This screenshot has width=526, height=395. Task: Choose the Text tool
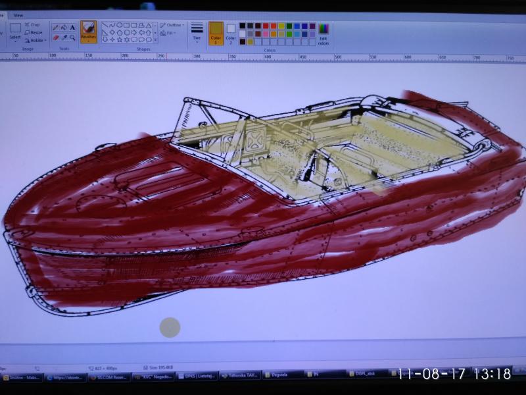point(72,28)
